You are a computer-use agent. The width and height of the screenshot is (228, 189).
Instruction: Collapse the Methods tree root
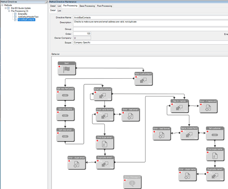[x=2, y=5]
